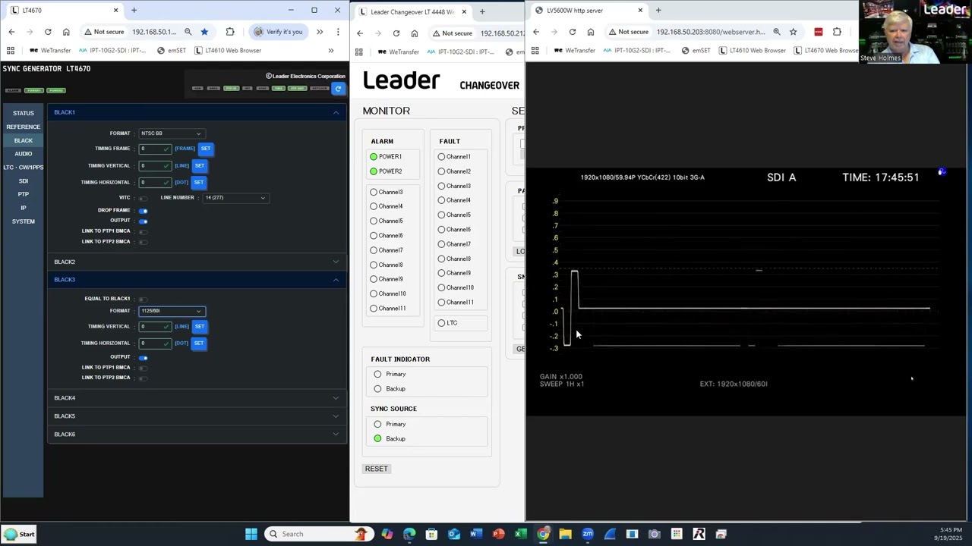Click SET for BLACK1 TIMING FRAME
Image resolution: width=972 pixels, height=546 pixels.
click(206, 149)
